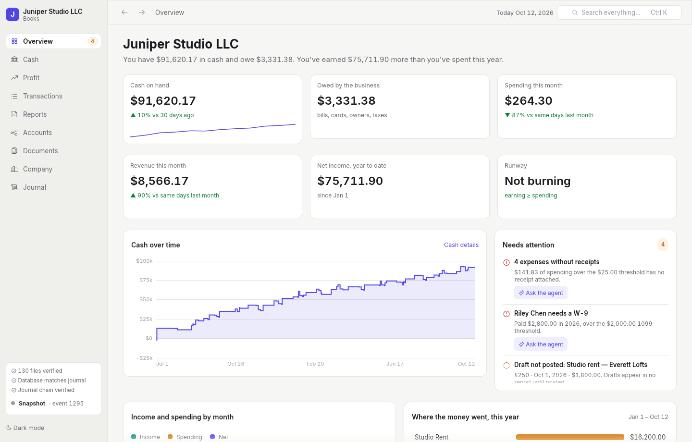Click the Reports document icon in sidebar
692x442 pixels.
point(14,114)
